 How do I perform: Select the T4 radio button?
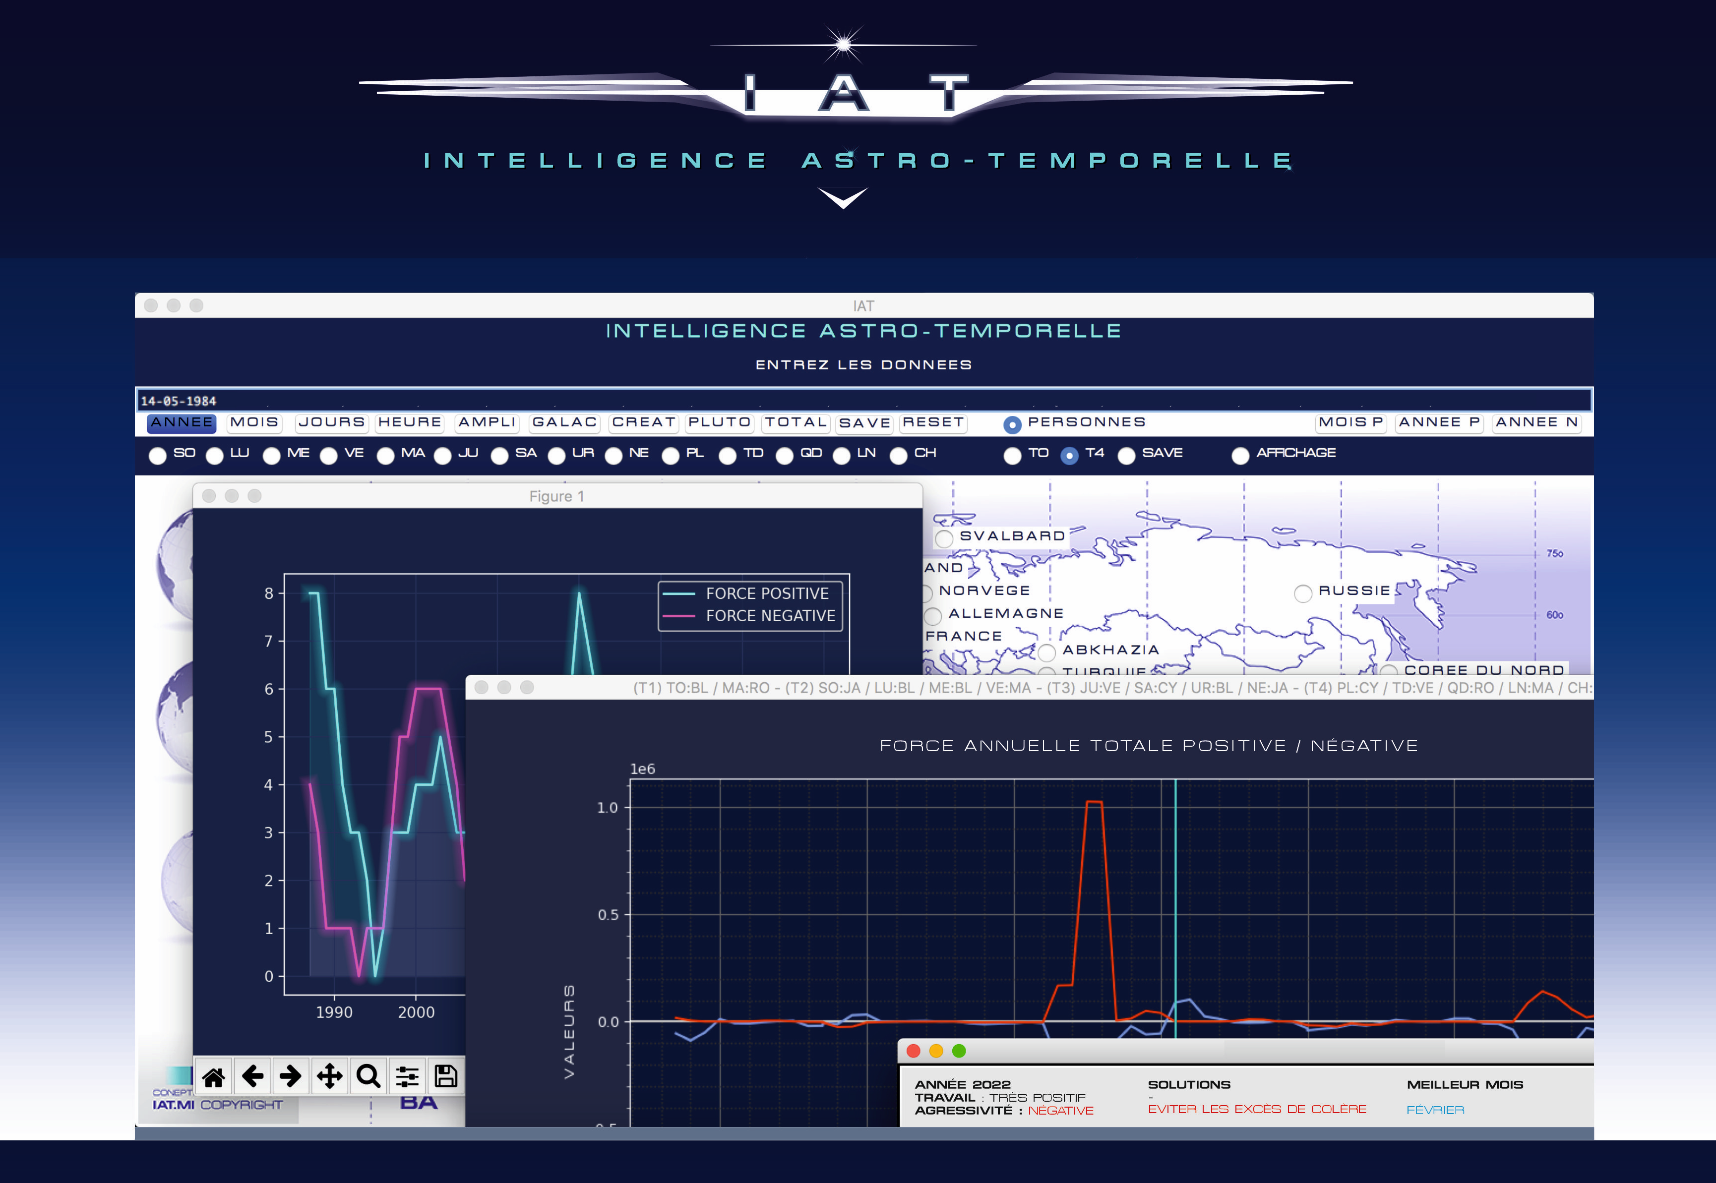pyautogui.click(x=1070, y=456)
